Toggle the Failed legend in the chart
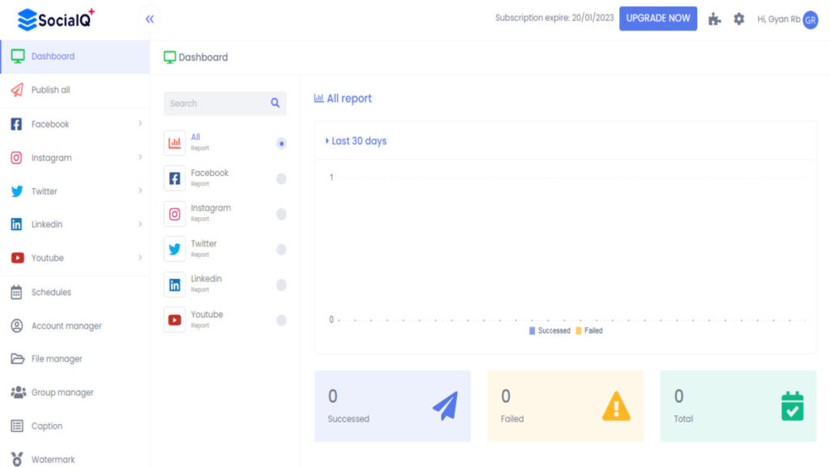Screen dimensions: 830x467 pyautogui.click(x=589, y=330)
